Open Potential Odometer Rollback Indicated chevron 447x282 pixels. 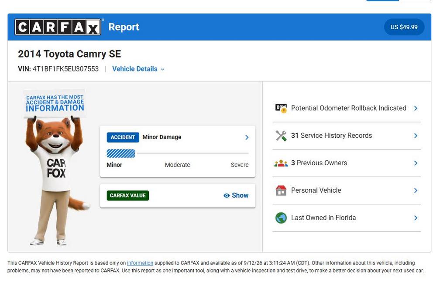pyautogui.click(x=416, y=109)
